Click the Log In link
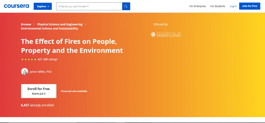265x123 pixels. (x=233, y=6)
